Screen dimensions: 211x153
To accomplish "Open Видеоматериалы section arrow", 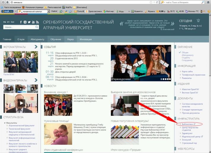I will point(36,80).
